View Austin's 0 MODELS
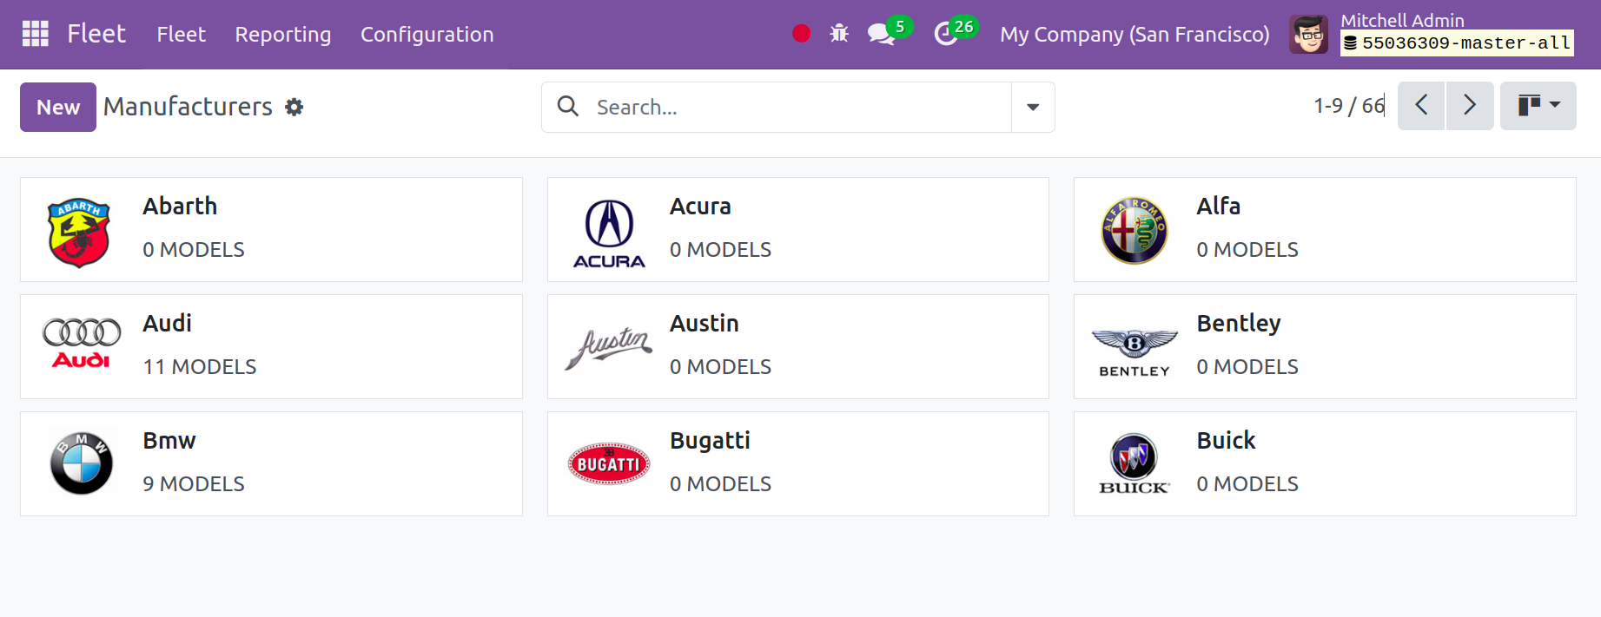The height and width of the screenshot is (617, 1601). click(720, 367)
